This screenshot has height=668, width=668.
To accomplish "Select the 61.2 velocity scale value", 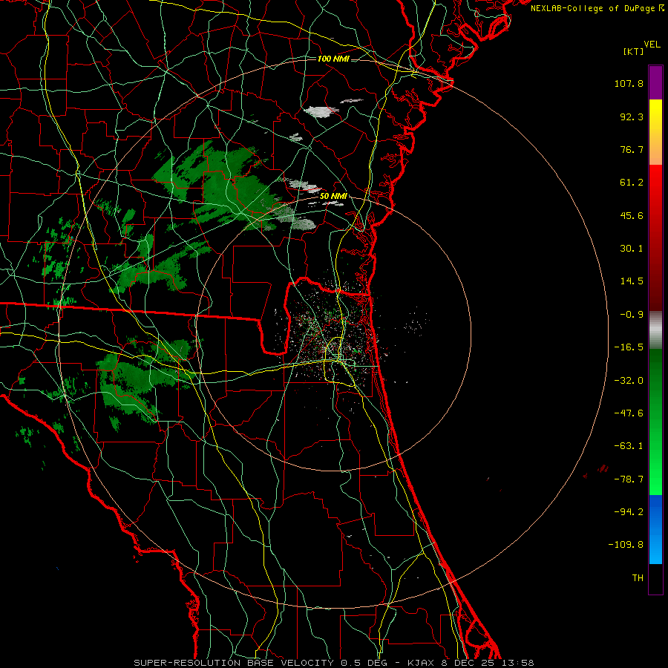I will point(632,183).
